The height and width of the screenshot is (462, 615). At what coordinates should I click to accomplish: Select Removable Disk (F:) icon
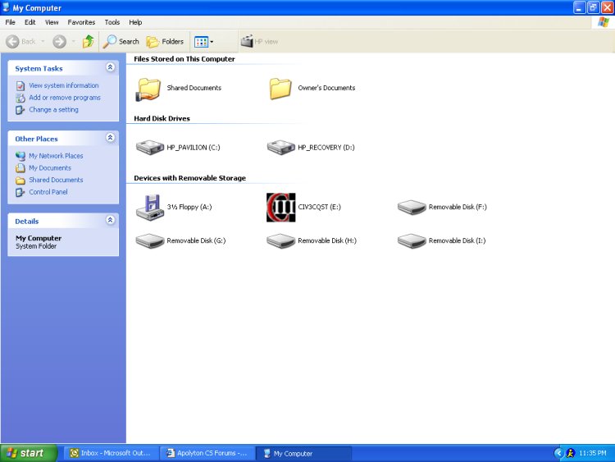[412, 208]
